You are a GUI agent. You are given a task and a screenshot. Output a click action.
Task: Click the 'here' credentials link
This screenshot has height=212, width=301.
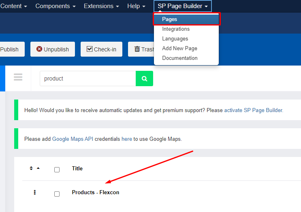point(127,139)
